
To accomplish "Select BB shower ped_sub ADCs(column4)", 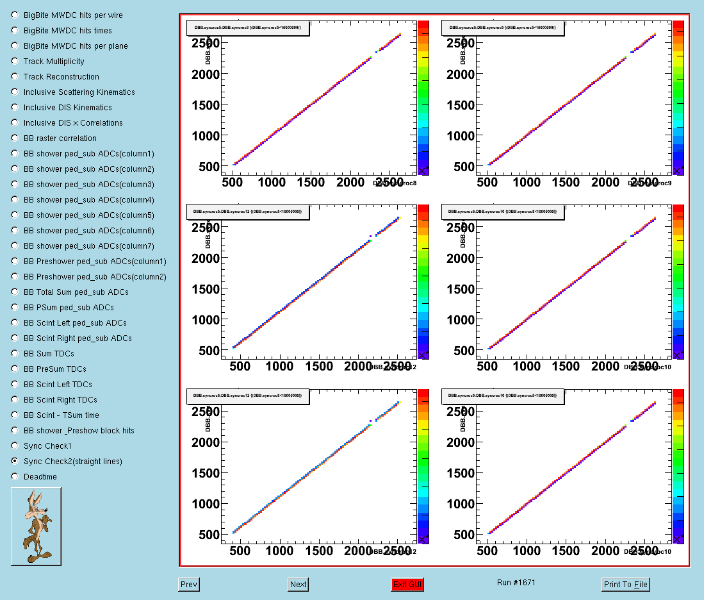I will [15, 199].
